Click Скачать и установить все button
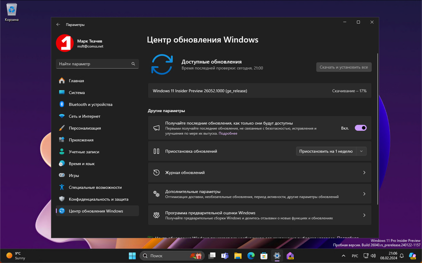The image size is (422, 263). click(344, 67)
